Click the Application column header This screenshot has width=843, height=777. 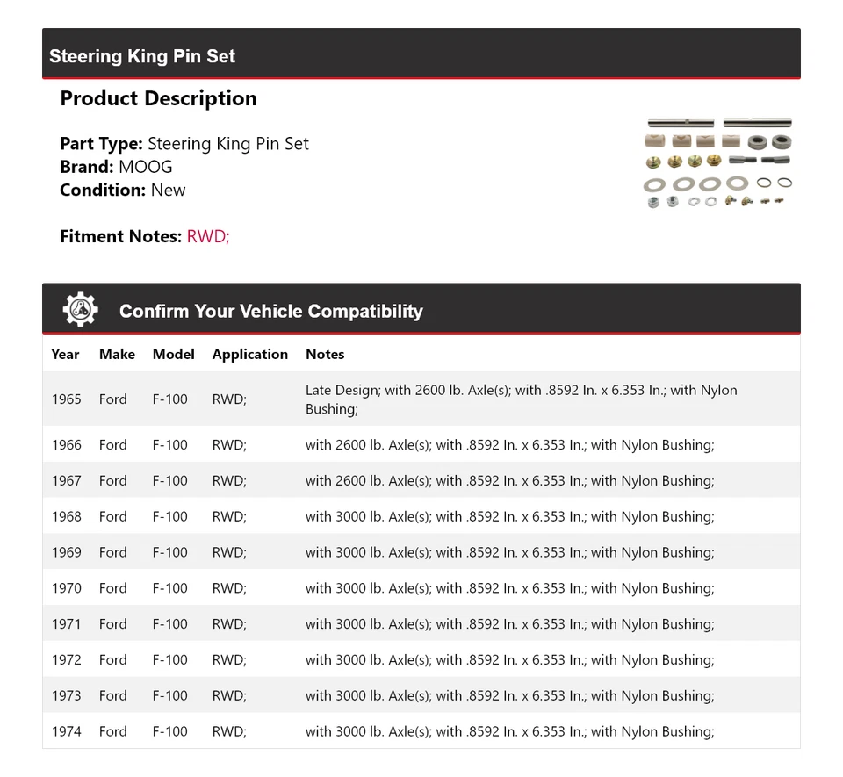tap(249, 355)
